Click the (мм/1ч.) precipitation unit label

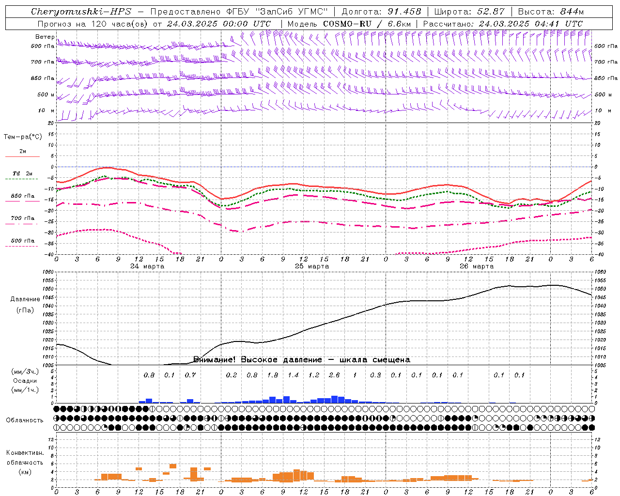click(x=25, y=390)
